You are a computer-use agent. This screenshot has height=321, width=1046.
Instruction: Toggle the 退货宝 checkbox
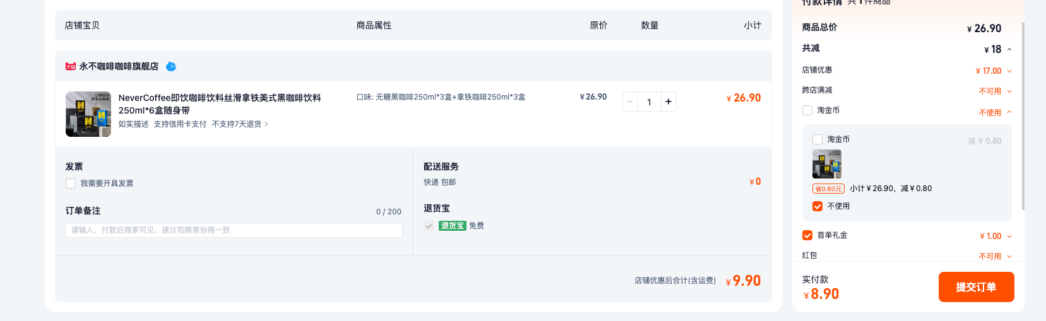pyautogui.click(x=429, y=226)
